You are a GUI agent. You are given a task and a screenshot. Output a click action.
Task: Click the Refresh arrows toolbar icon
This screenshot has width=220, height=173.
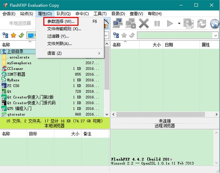(202, 23)
